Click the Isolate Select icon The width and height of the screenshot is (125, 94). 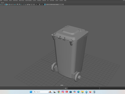(x=25, y=4)
